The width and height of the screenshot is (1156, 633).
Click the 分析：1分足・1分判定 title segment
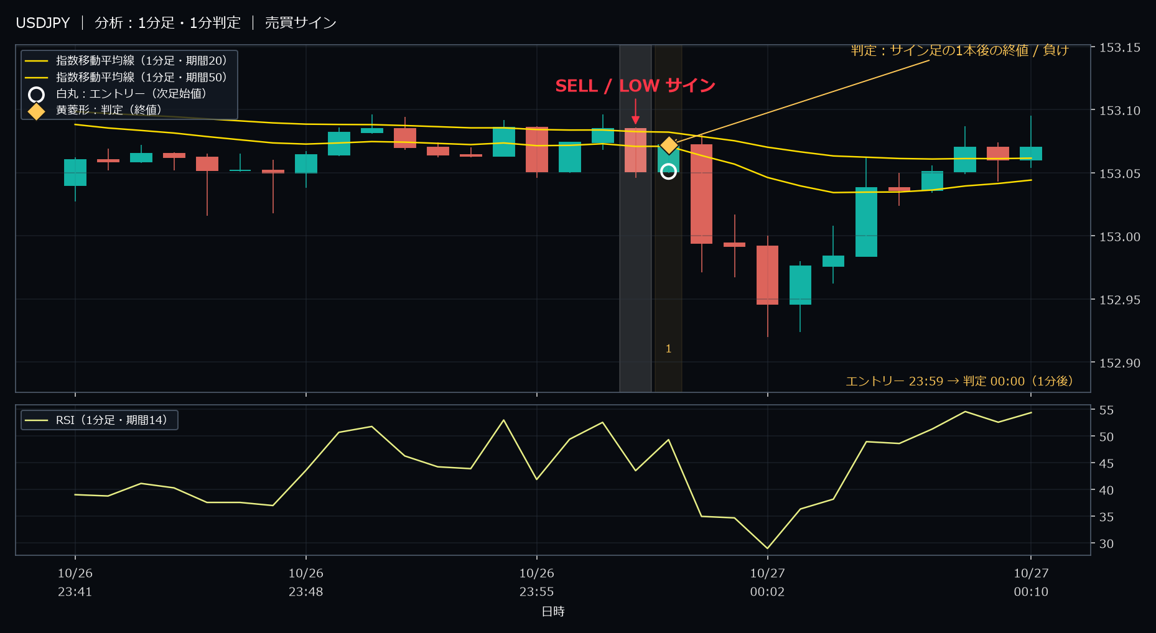[x=167, y=23]
